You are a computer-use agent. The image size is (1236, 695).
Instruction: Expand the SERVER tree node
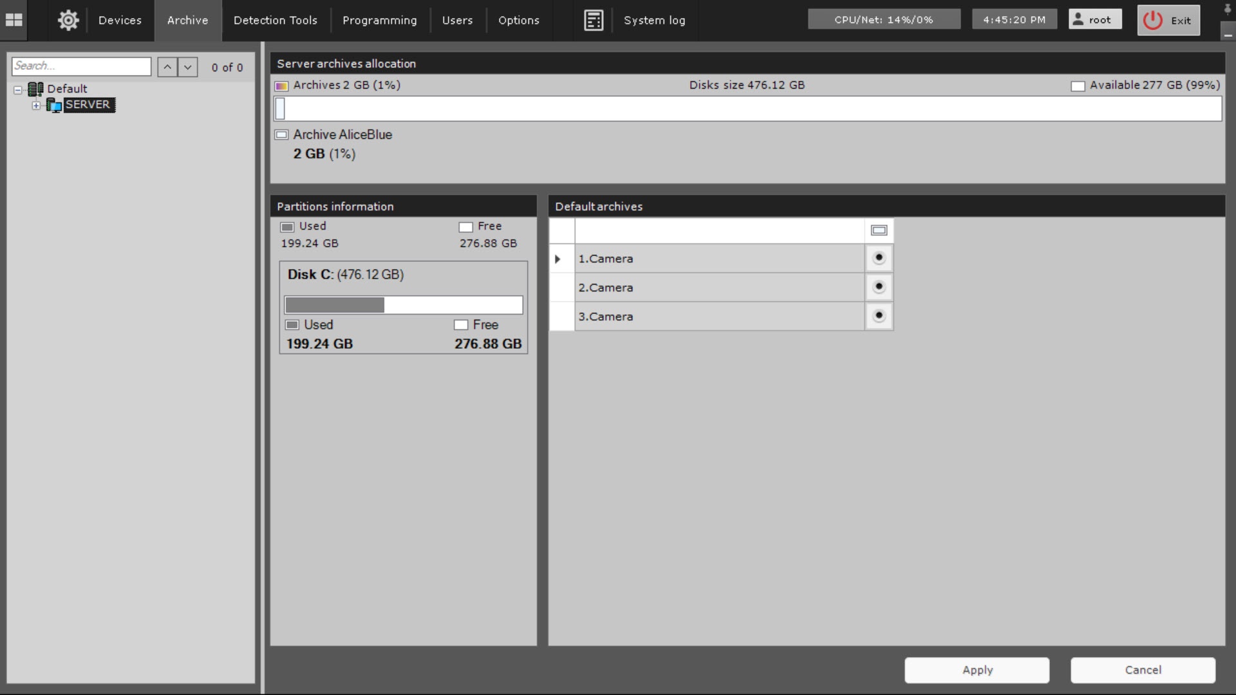tap(36, 106)
